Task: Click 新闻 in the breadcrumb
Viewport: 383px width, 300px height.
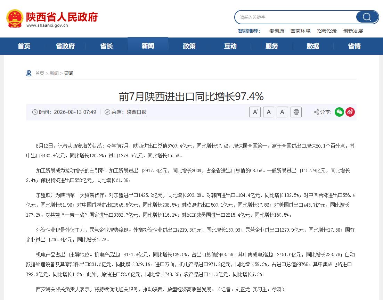Action: point(54,73)
